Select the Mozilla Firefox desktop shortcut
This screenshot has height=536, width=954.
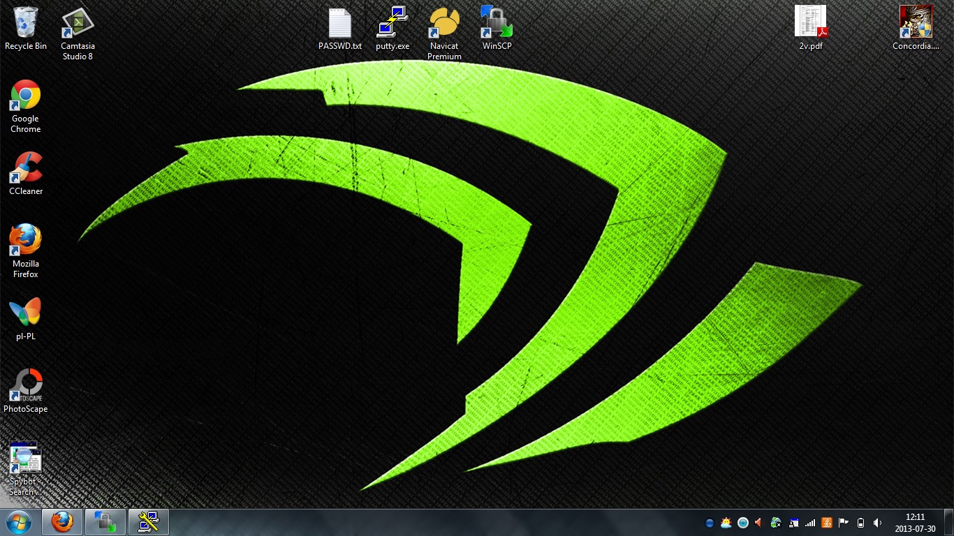coord(26,251)
